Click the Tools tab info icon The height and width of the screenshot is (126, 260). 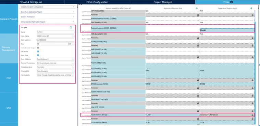232,2
